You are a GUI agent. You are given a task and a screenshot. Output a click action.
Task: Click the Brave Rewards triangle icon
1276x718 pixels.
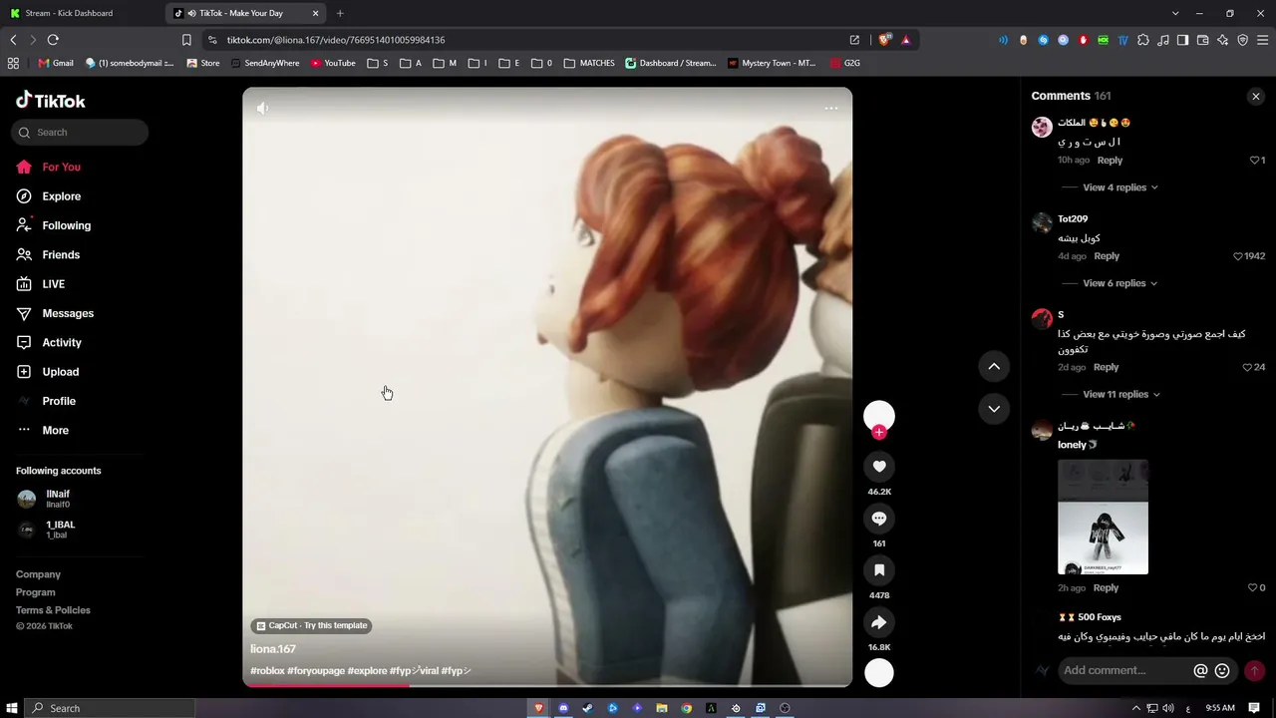[905, 40]
